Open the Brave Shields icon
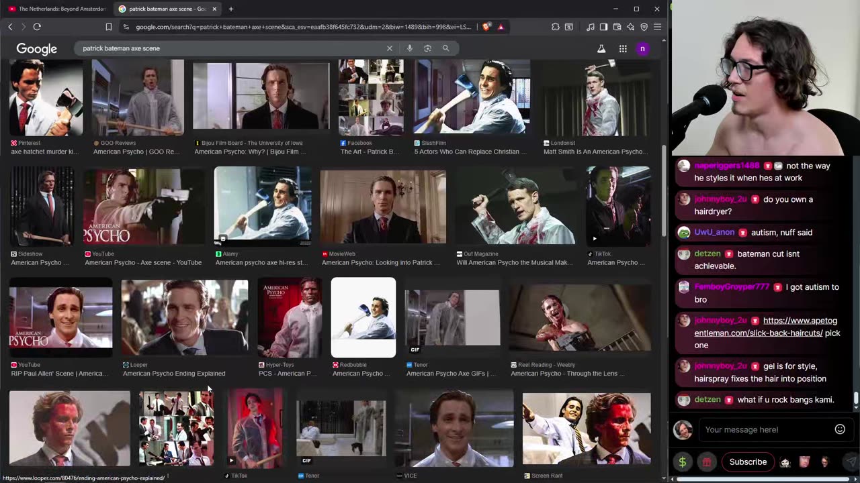This screenshot has height=483, width=860. coord(486,27)
